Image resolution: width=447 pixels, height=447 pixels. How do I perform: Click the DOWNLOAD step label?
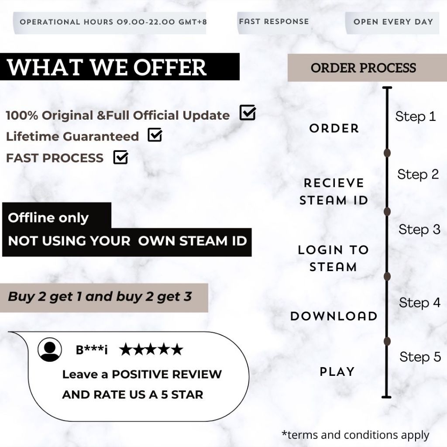pos(334,316)
